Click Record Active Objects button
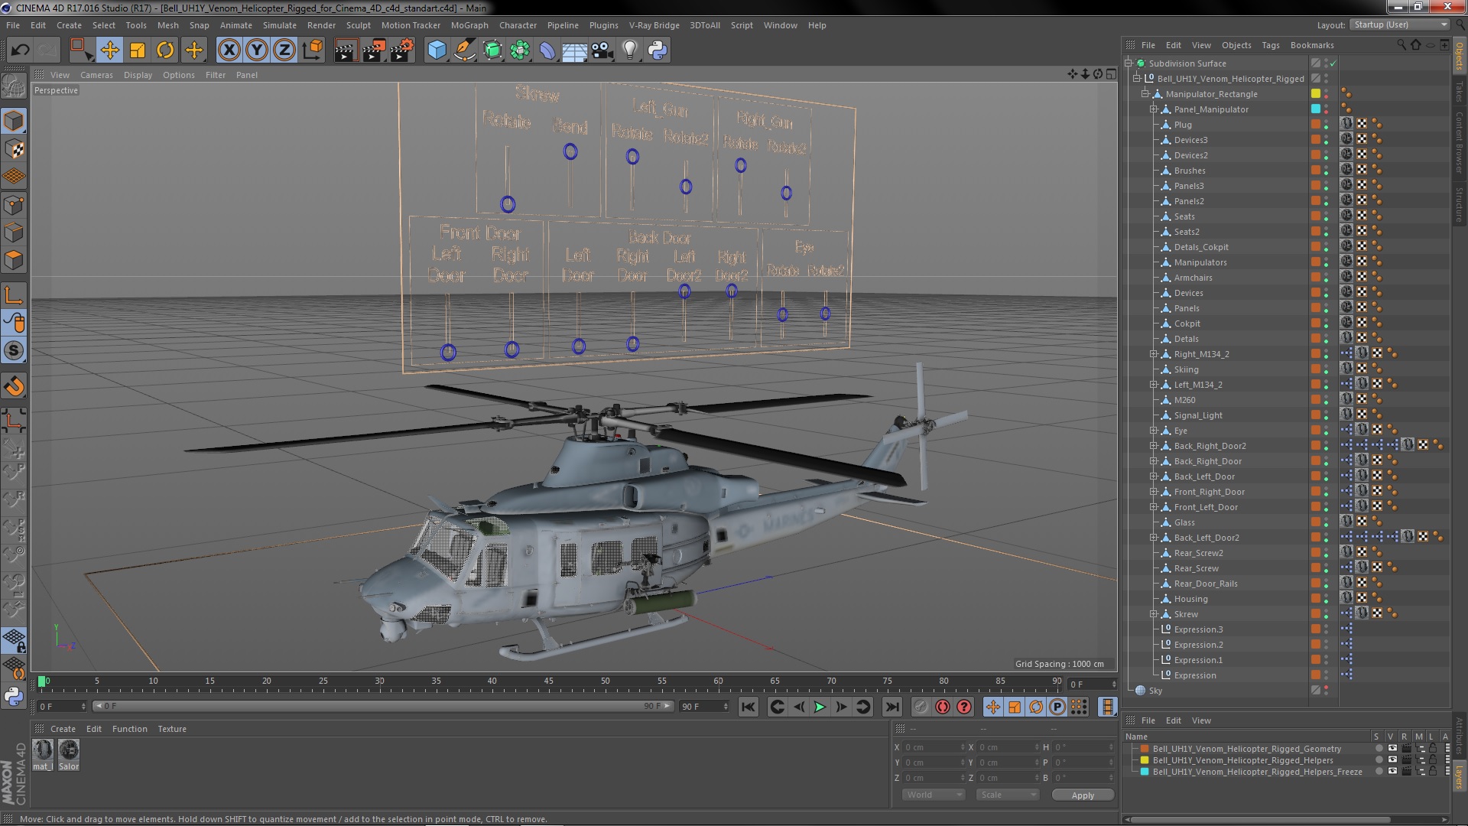The width and height of the screenshot is (1468, 826). tap(921, 707)
